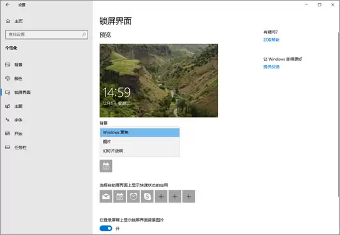Click the lock screen preview image
This screenshot has height=235, width=340.
[x=158, y=80]
